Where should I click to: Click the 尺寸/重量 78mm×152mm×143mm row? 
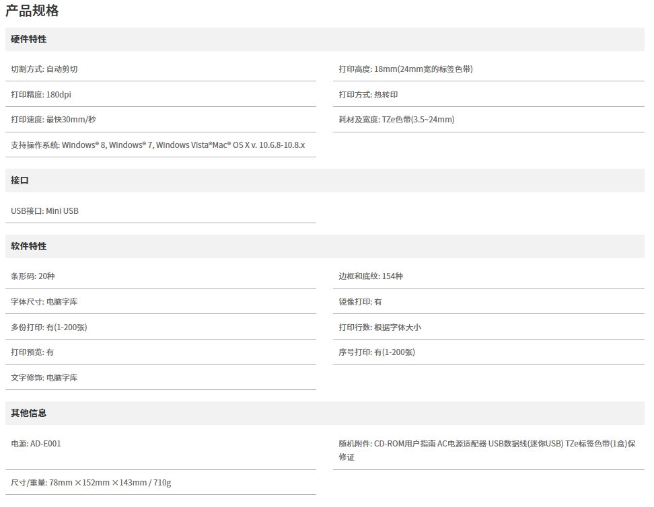[91, 483]
